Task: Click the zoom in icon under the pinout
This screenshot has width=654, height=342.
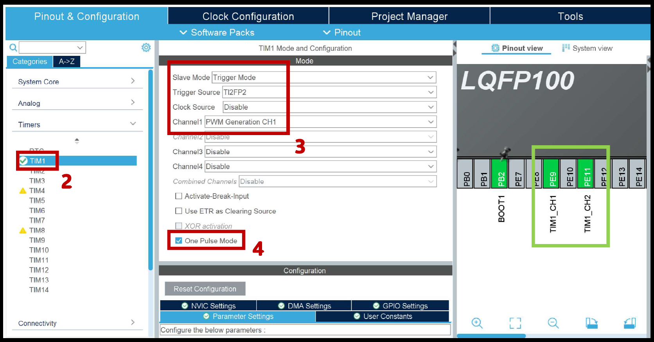Action: pyautogui.click(x=477, y=323)
